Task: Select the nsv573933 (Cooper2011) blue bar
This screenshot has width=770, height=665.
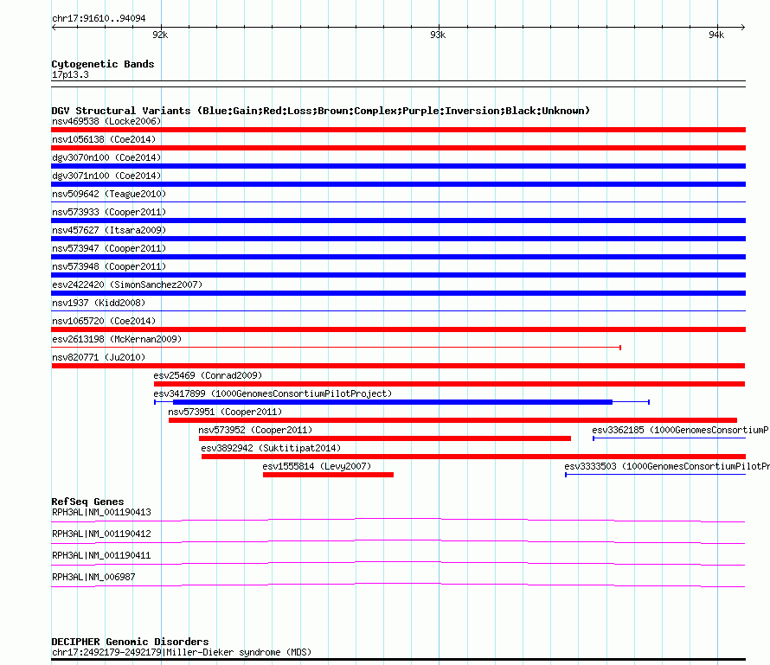Action: click(398, 221)
